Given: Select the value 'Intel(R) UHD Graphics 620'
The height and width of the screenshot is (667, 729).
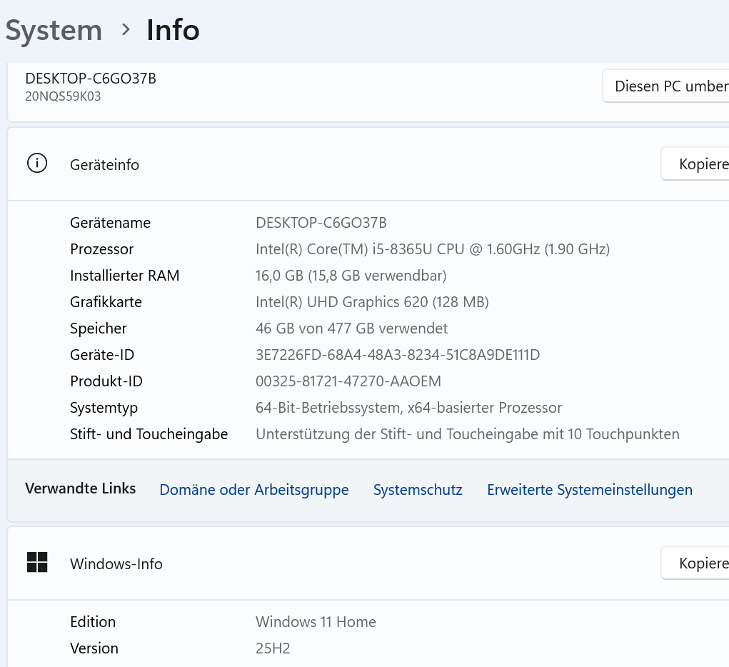Looking at the screenshot, I should coord(372,302).
